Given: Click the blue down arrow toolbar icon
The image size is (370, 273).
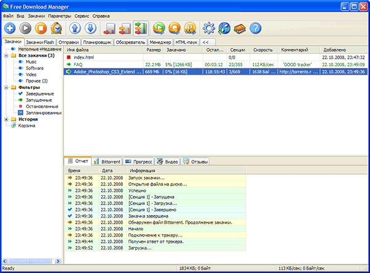Looking at the screenshot, I should pos(90,28).
